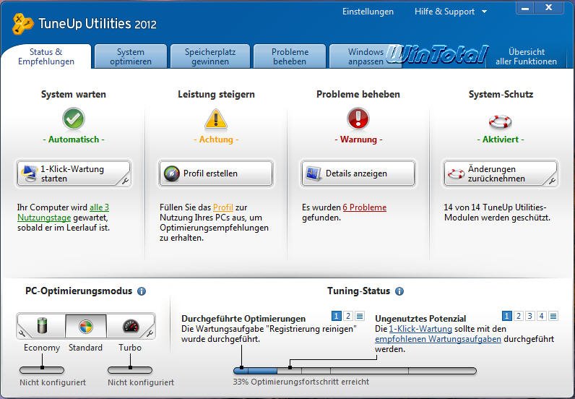This screenshot has width=575, height=399.
Task: Select page 2 of Durchgeführte Optimierungen
Action: pyautogui.click(x=348, y=316)
